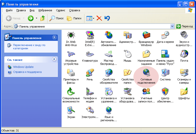Expand the address bar dropdown
The height and width of the screenshot is (134, 196).
pos(172,26)
